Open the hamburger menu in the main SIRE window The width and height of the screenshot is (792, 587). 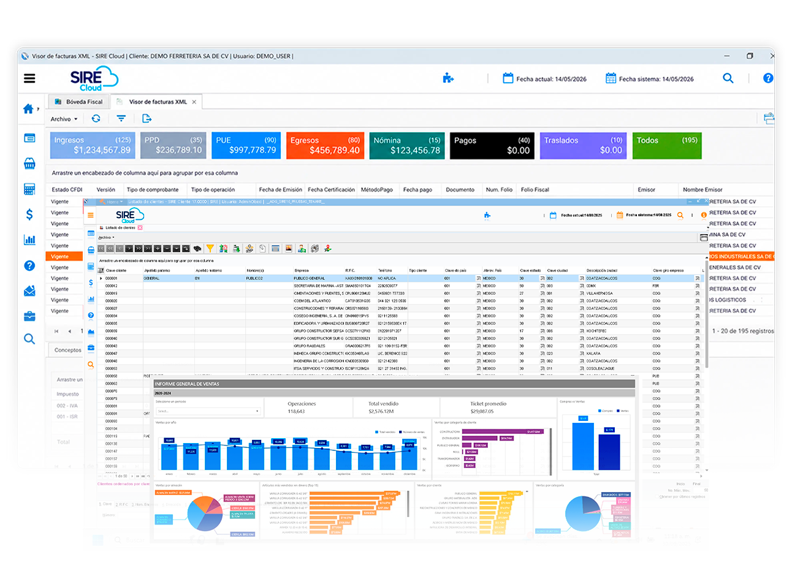point(29,78)
